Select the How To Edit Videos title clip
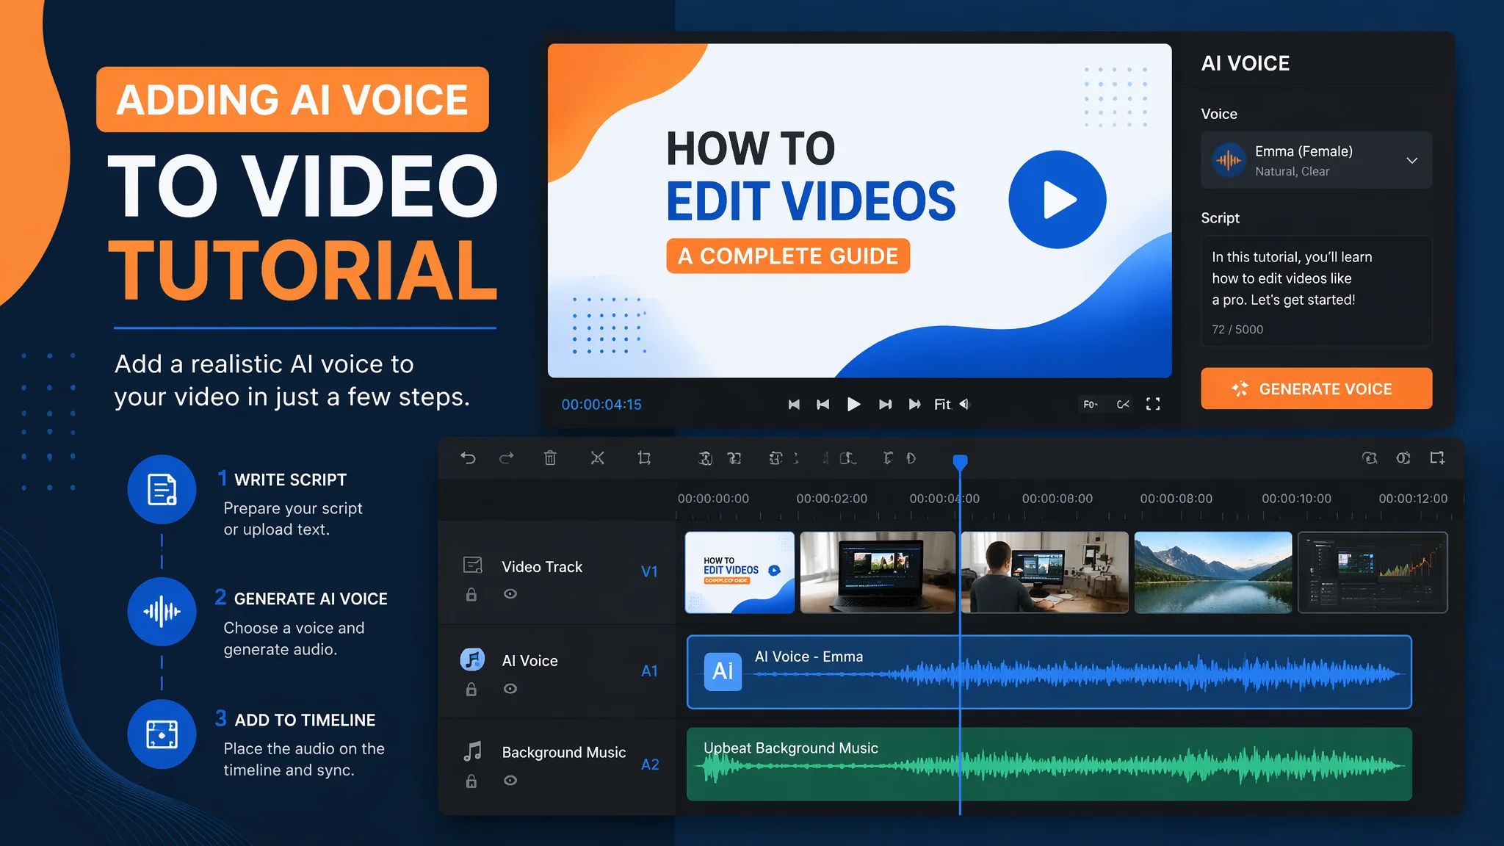 pos(740,572)
